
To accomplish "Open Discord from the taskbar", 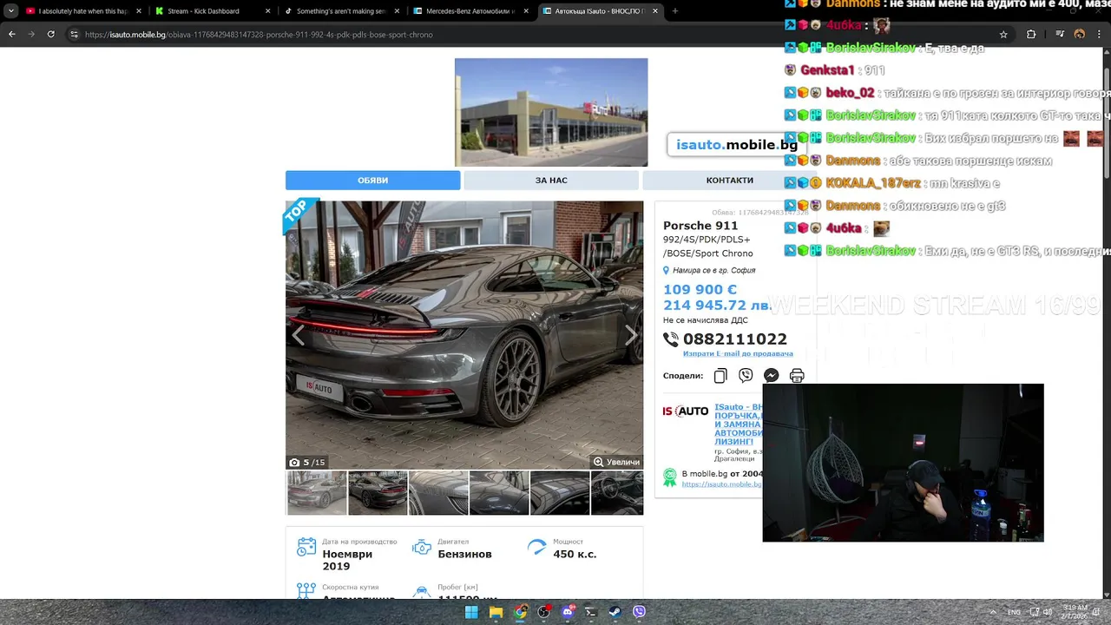I will pos(568,612).
